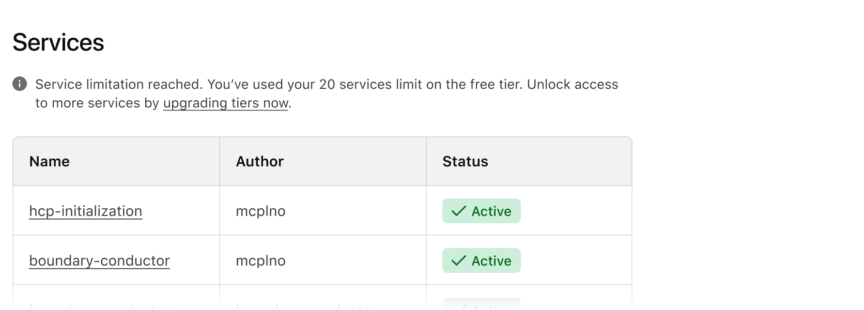
Task: Open the boundary-conductor service details
Action: click(99, 260)
